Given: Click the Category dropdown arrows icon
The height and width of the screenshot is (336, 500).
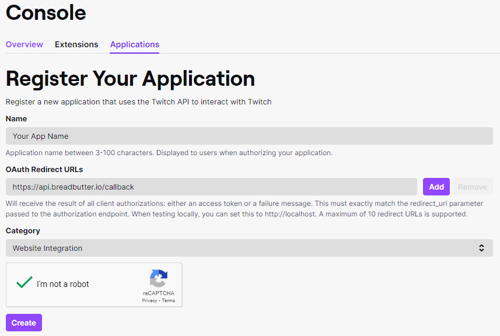Looking at the screenshot, I should point(481,248).
